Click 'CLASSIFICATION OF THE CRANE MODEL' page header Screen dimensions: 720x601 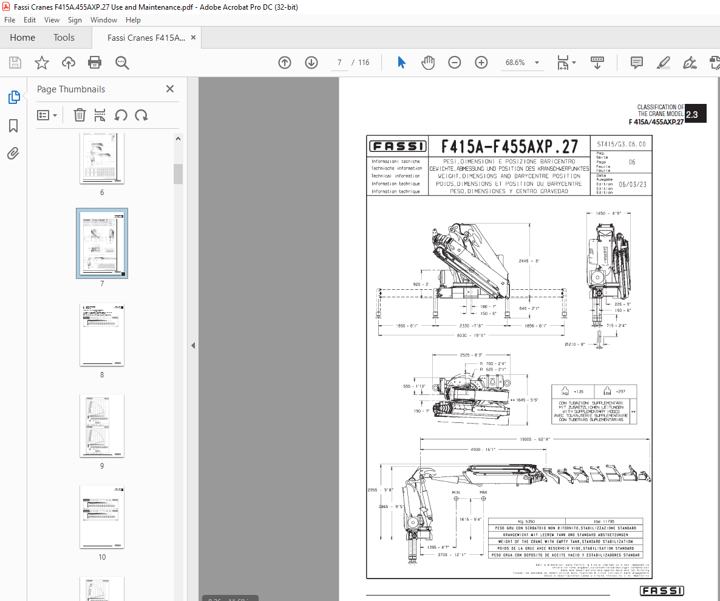[661, 110]
